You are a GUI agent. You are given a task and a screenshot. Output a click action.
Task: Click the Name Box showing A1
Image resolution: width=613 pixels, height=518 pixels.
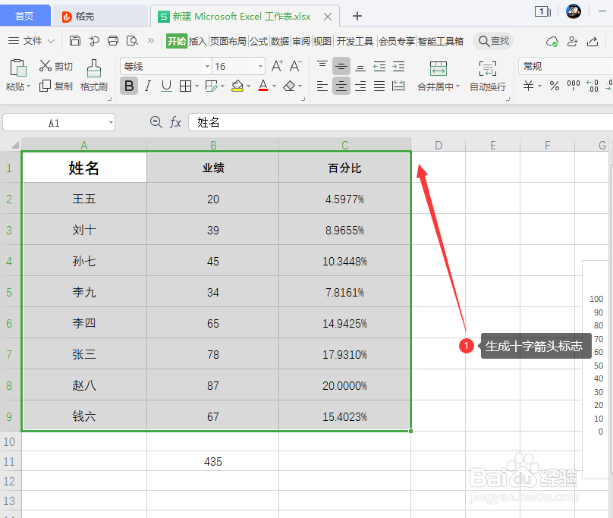(53, 122)
